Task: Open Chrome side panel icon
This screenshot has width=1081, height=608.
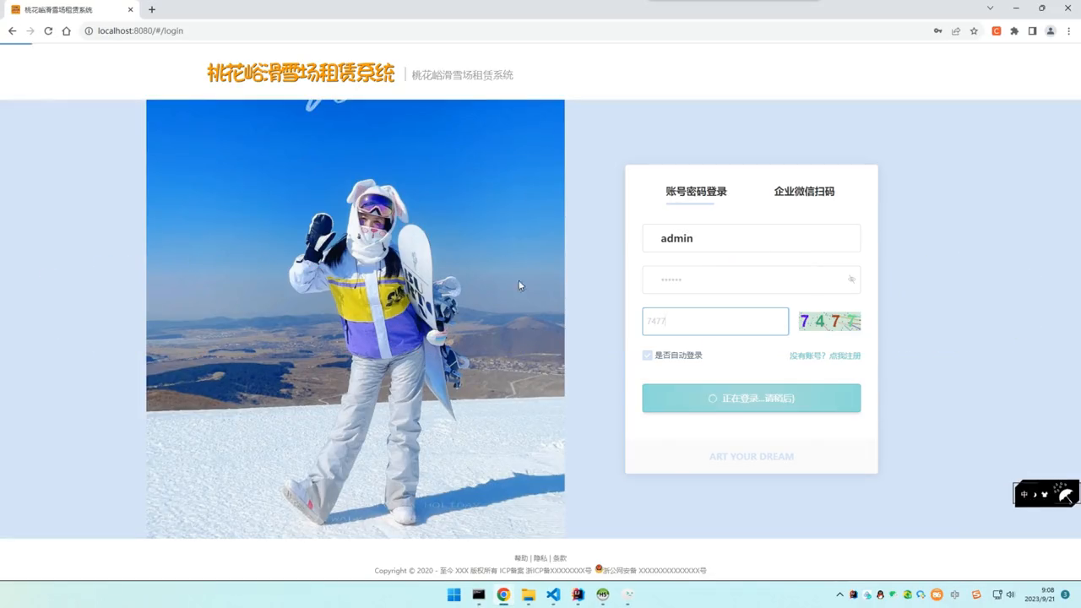Action: tap(1032, 31)
